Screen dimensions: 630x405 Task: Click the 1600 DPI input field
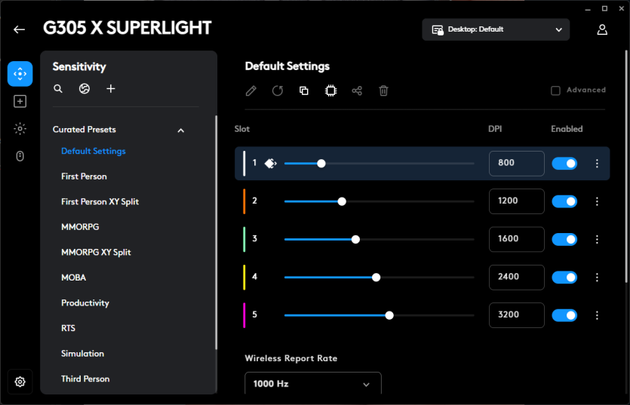517,240
